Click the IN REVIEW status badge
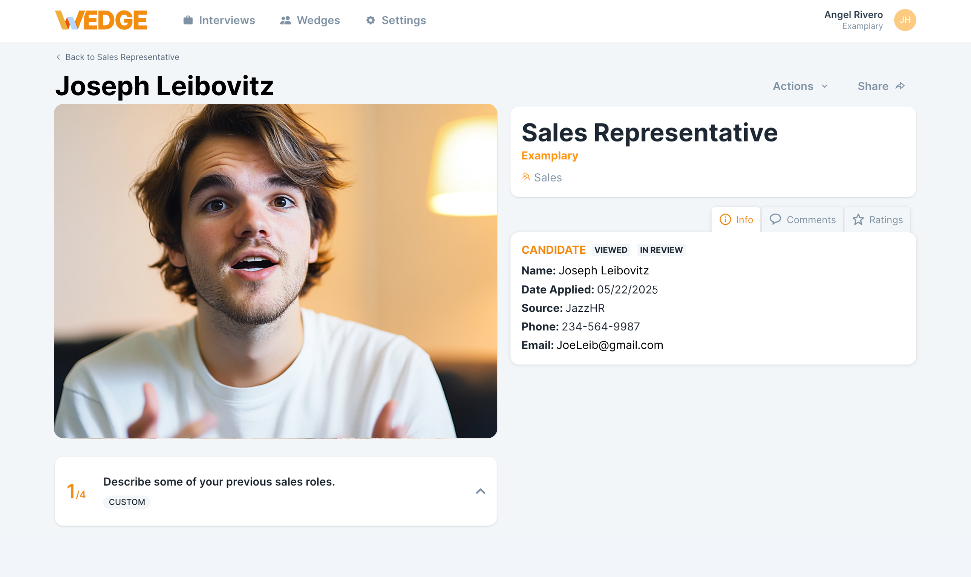The width and height of the screenshot is (971, 577). pos(661,250)
